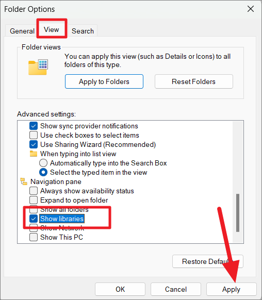262x300 pixels.
Task: Click the Folder views folder icon
Action: [38, 67]
